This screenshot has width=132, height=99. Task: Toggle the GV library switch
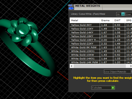click(x=120, y=14)
